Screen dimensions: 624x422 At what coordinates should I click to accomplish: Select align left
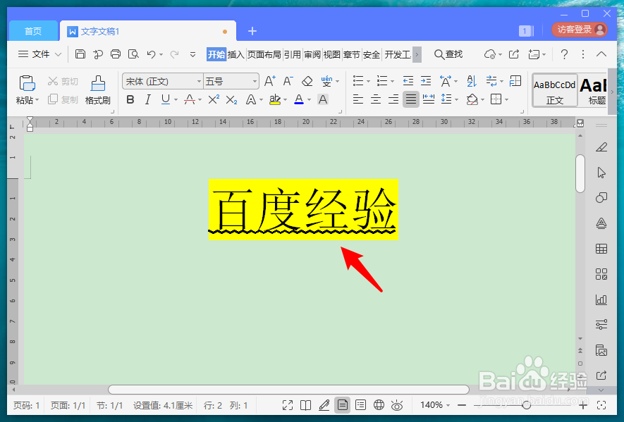click(x=358, y=99)
